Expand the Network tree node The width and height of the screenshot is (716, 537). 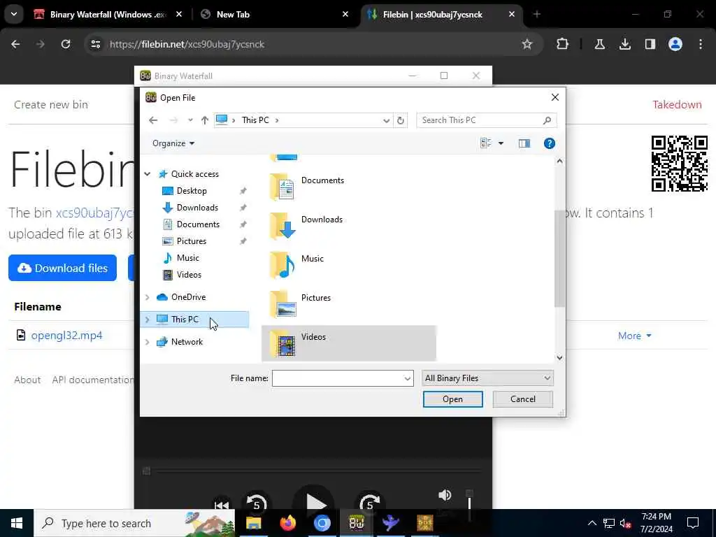point(148,342)
